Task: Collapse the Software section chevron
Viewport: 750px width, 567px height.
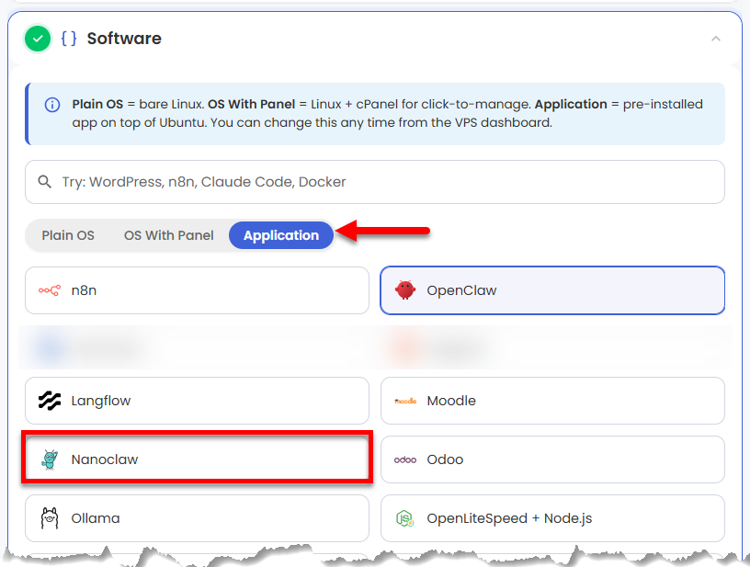Action: (716, 39)
